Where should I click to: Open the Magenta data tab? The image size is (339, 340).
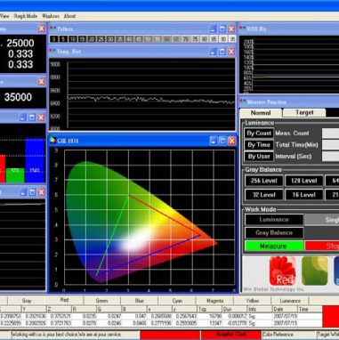[x=214, y=301]
